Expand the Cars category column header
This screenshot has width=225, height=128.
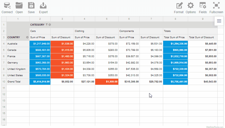click(x=33, y=31)
